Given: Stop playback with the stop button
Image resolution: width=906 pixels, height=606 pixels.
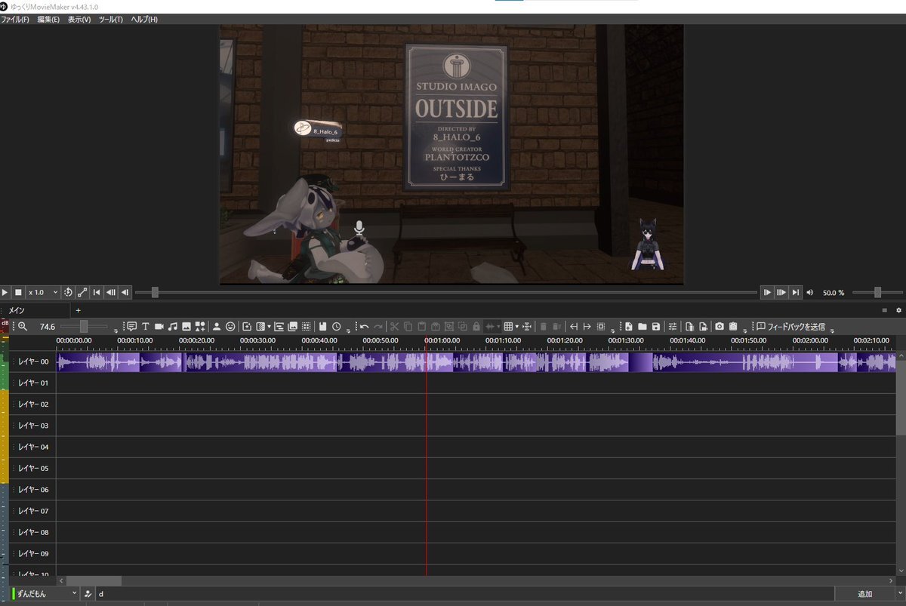Looking at the screenshot, I should tap(18, 292).
